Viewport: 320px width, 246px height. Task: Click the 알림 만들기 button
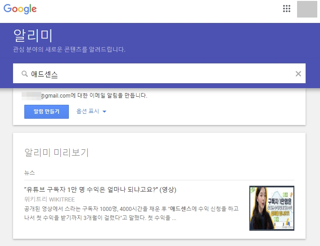(x=46, y=112)
